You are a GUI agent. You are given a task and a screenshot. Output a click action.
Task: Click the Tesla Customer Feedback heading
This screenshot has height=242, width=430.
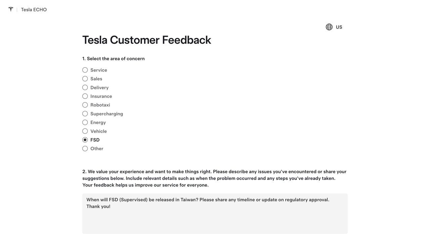[146, 40]
